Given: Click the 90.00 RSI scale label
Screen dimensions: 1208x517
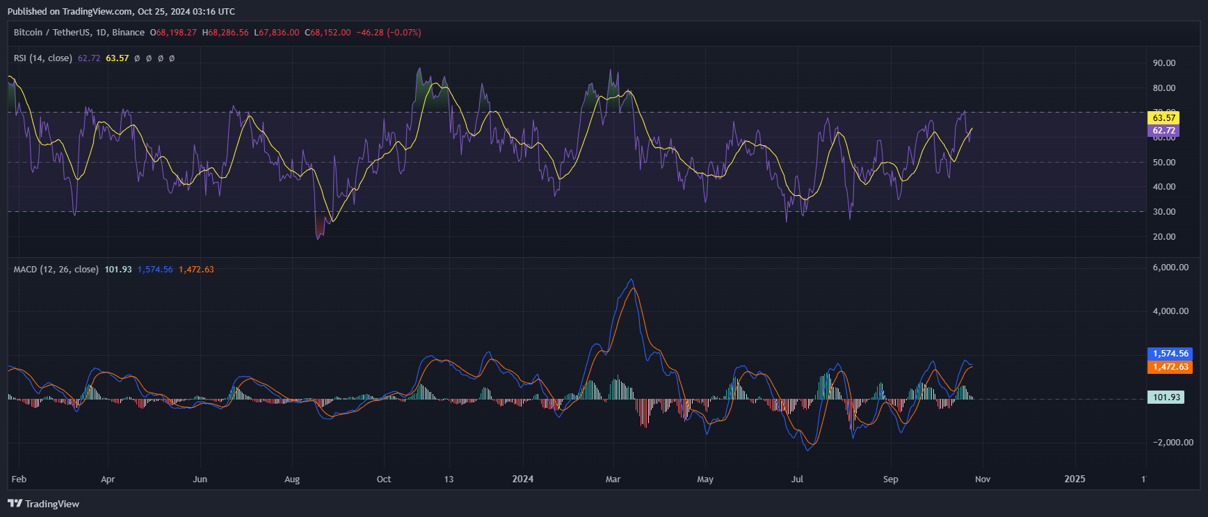Looking at the screenshot, I should click(1164, 63).
